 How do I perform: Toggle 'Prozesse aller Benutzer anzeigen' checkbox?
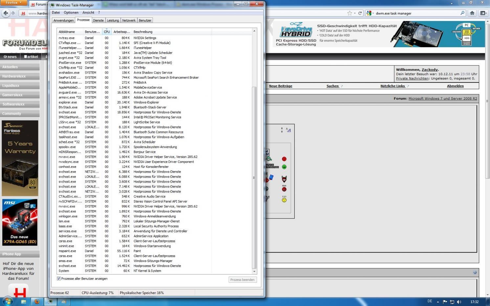pos(59,278)
